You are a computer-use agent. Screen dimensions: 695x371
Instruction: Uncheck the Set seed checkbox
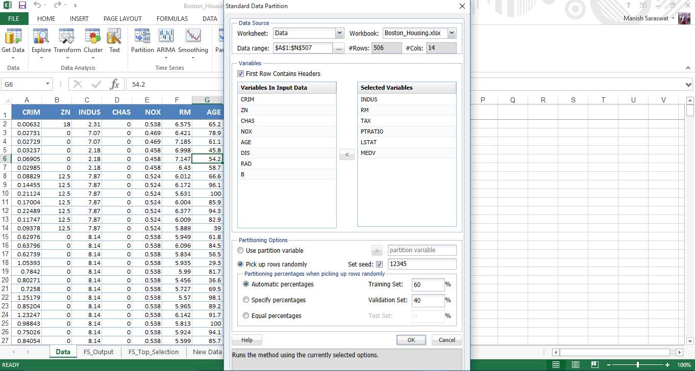coord(379,264)
